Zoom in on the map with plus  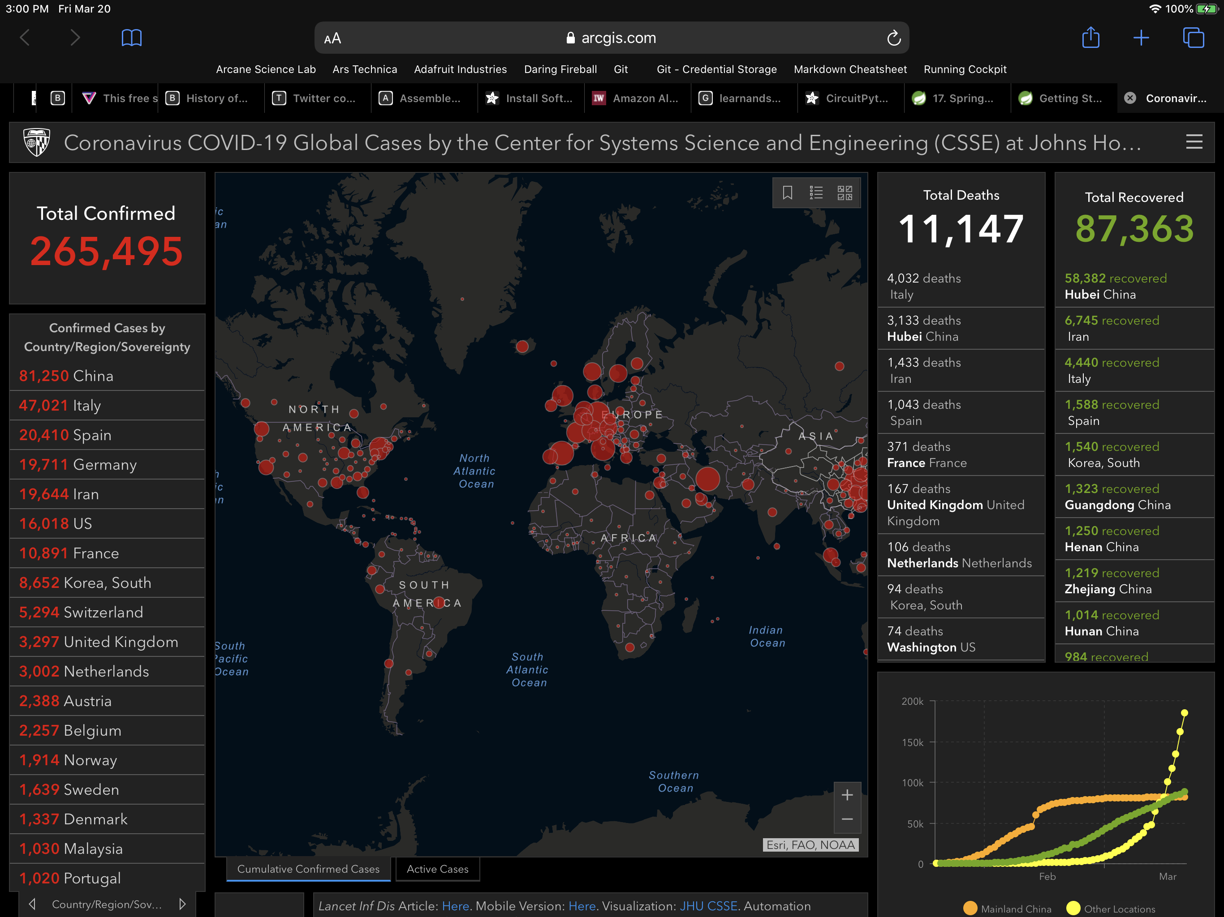pyautogui.click(x=847, y=795)
